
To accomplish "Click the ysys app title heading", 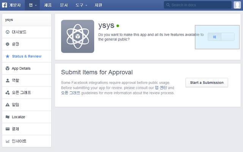I will coord(106,26).
